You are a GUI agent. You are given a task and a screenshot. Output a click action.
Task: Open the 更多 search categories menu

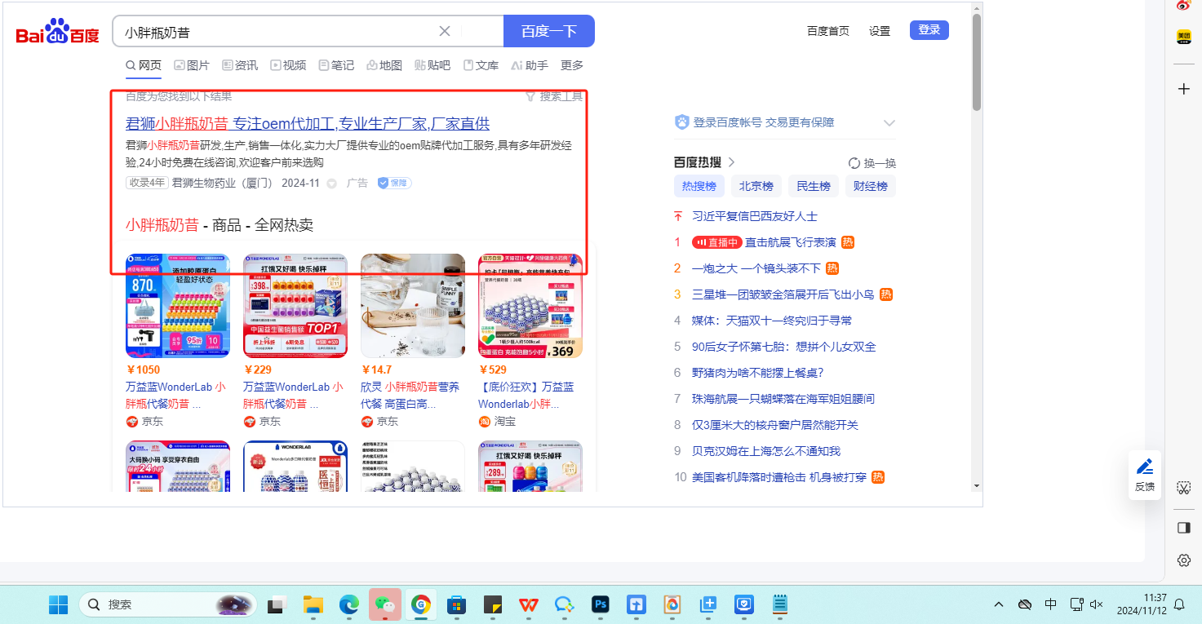572,65
